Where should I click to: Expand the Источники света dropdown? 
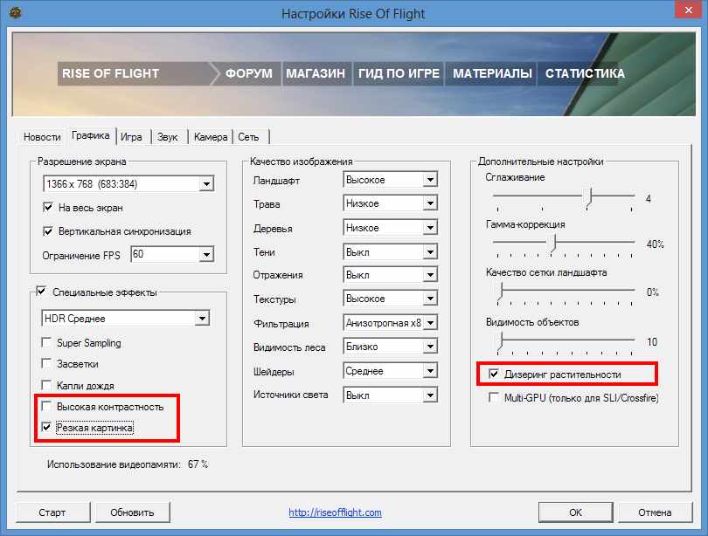point(390,395)
